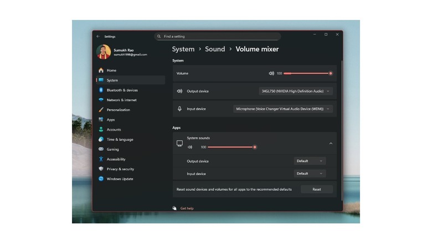Open the Get help link
The width and height of the screenshot is (432, 243).
(x=187, y=208)
